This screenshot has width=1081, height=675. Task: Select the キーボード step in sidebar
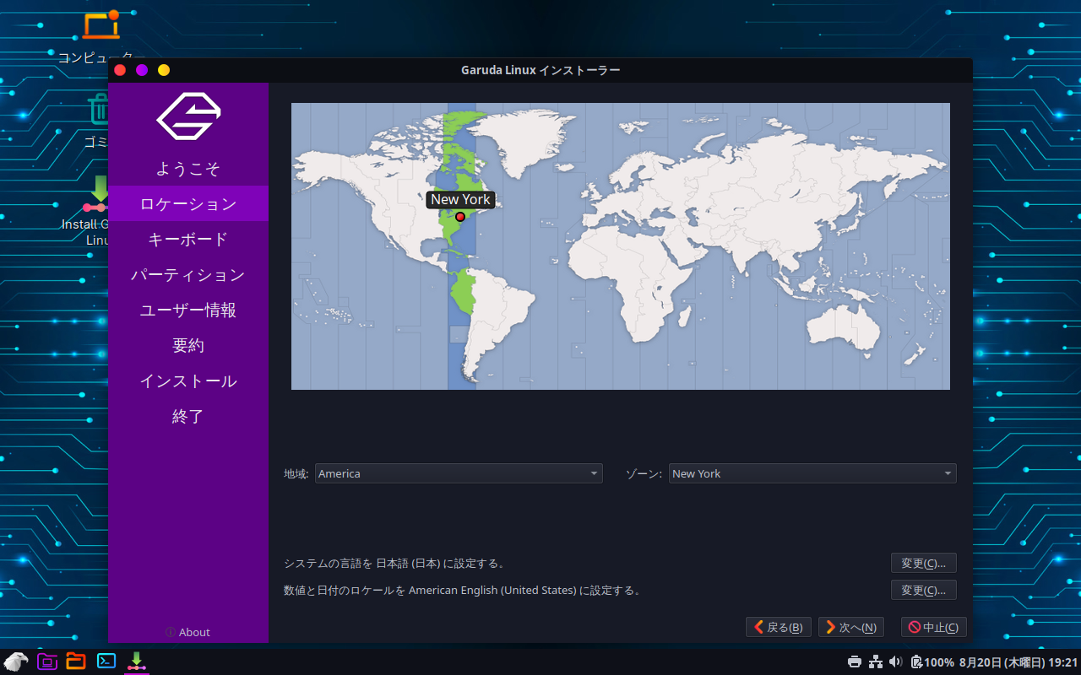coord(188,239)
